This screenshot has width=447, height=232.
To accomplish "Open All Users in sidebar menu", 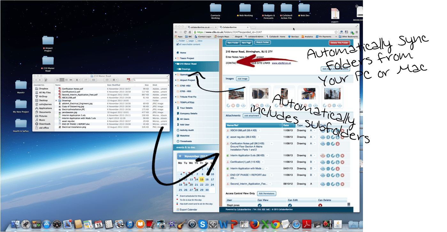I will tap(184, 119).
